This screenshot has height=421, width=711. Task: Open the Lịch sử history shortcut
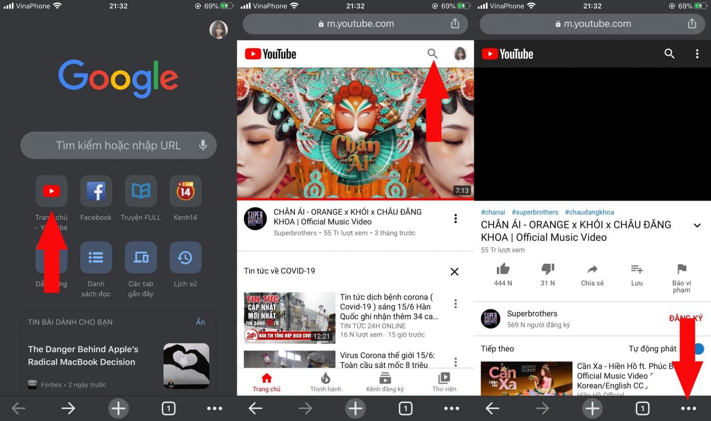(x=185, y=258)
